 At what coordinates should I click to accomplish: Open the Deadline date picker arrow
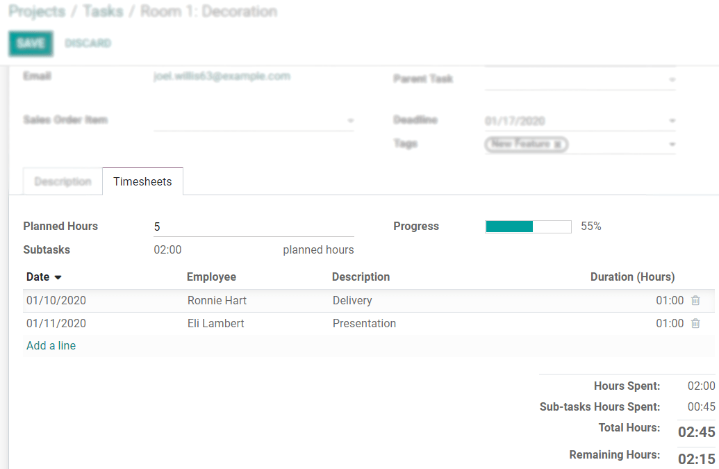click(672, 121)
